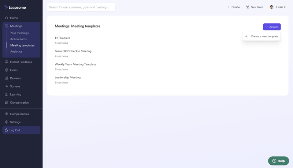This screenshot has height=168, width=293.
Task: Go to Goals section
Action: point(14,70)
